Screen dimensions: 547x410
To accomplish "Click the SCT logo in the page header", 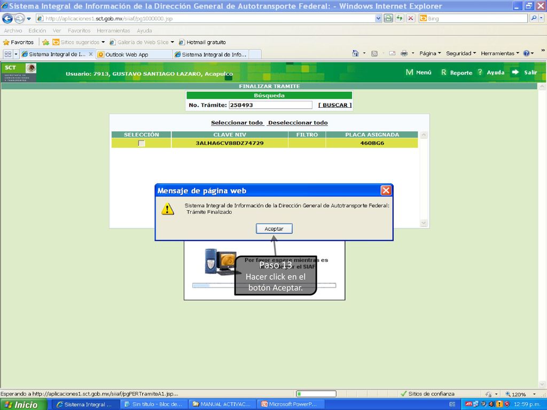I will 19,72.
